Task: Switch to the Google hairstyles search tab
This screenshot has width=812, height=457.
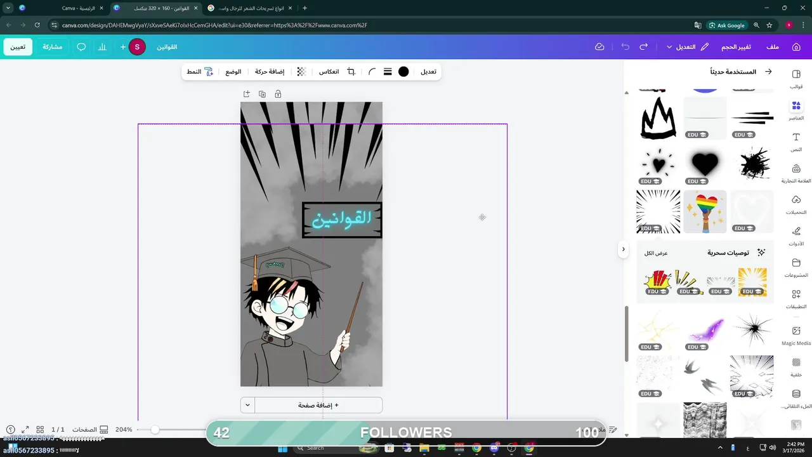Action: click(x=250, y=8)
